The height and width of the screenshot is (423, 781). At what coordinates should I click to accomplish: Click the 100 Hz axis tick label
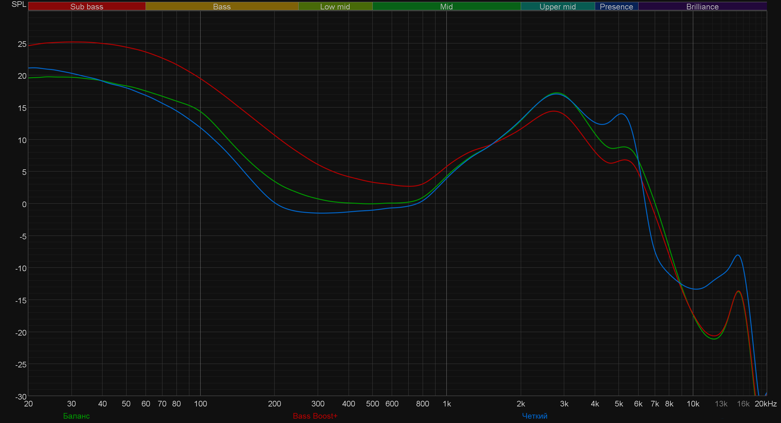coord(200,404)
